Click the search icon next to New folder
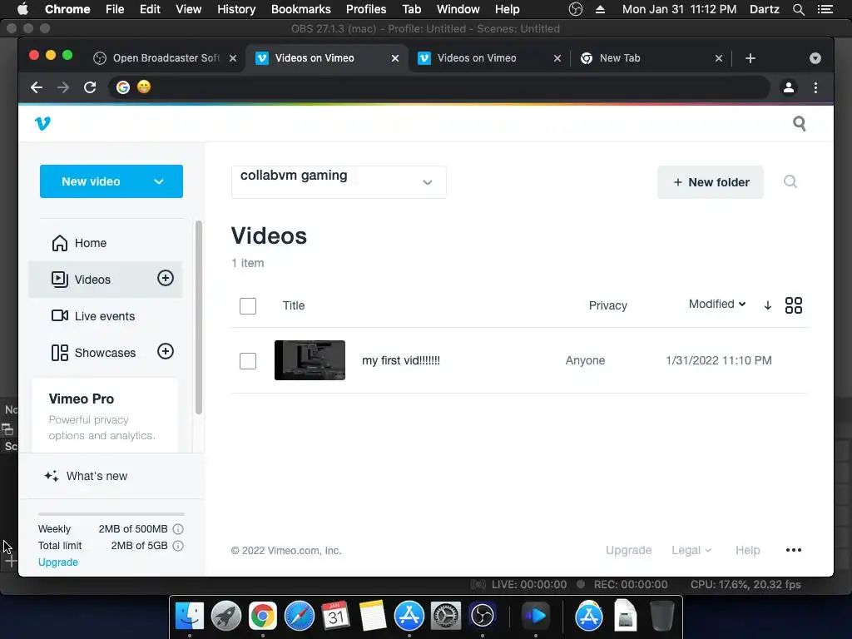This screenshot has width=852, height=639. (790, 181)
